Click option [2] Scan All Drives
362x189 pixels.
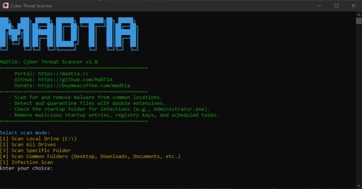(28, 145)
